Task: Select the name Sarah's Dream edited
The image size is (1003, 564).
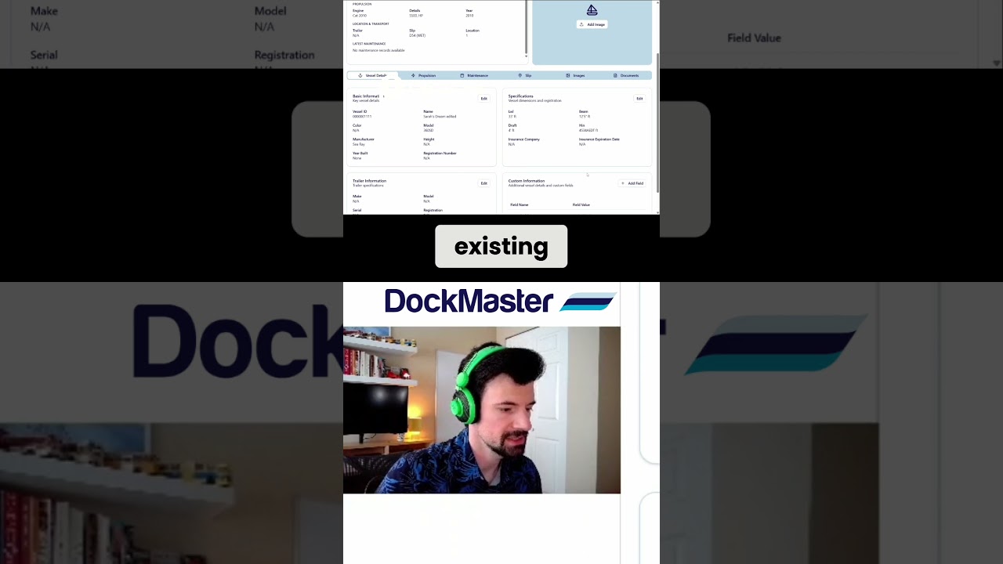Action: tap(440, 117)
